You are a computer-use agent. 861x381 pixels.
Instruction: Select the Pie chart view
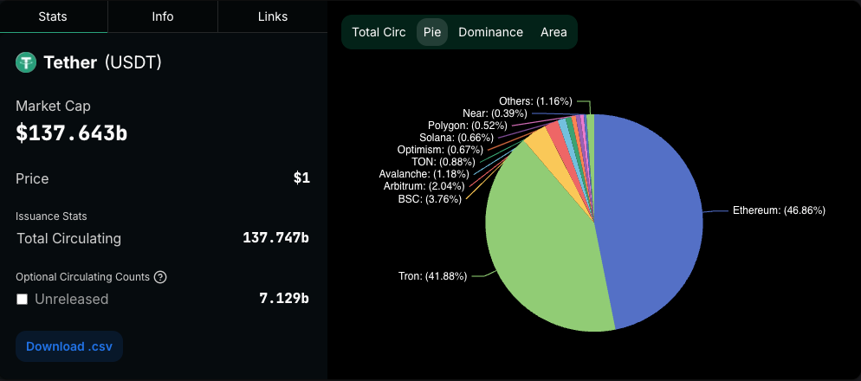[432, 32]
